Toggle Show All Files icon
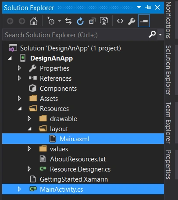 104,21
